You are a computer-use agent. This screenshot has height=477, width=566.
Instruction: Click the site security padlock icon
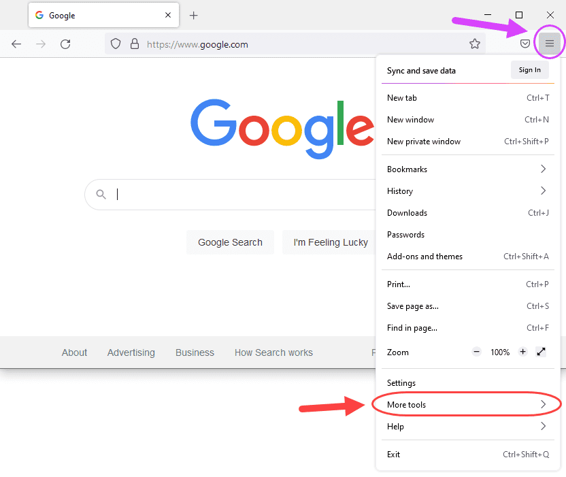coord(135,44)
